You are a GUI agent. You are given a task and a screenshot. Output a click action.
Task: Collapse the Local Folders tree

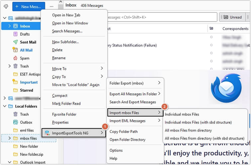click(x=5, y=106)
